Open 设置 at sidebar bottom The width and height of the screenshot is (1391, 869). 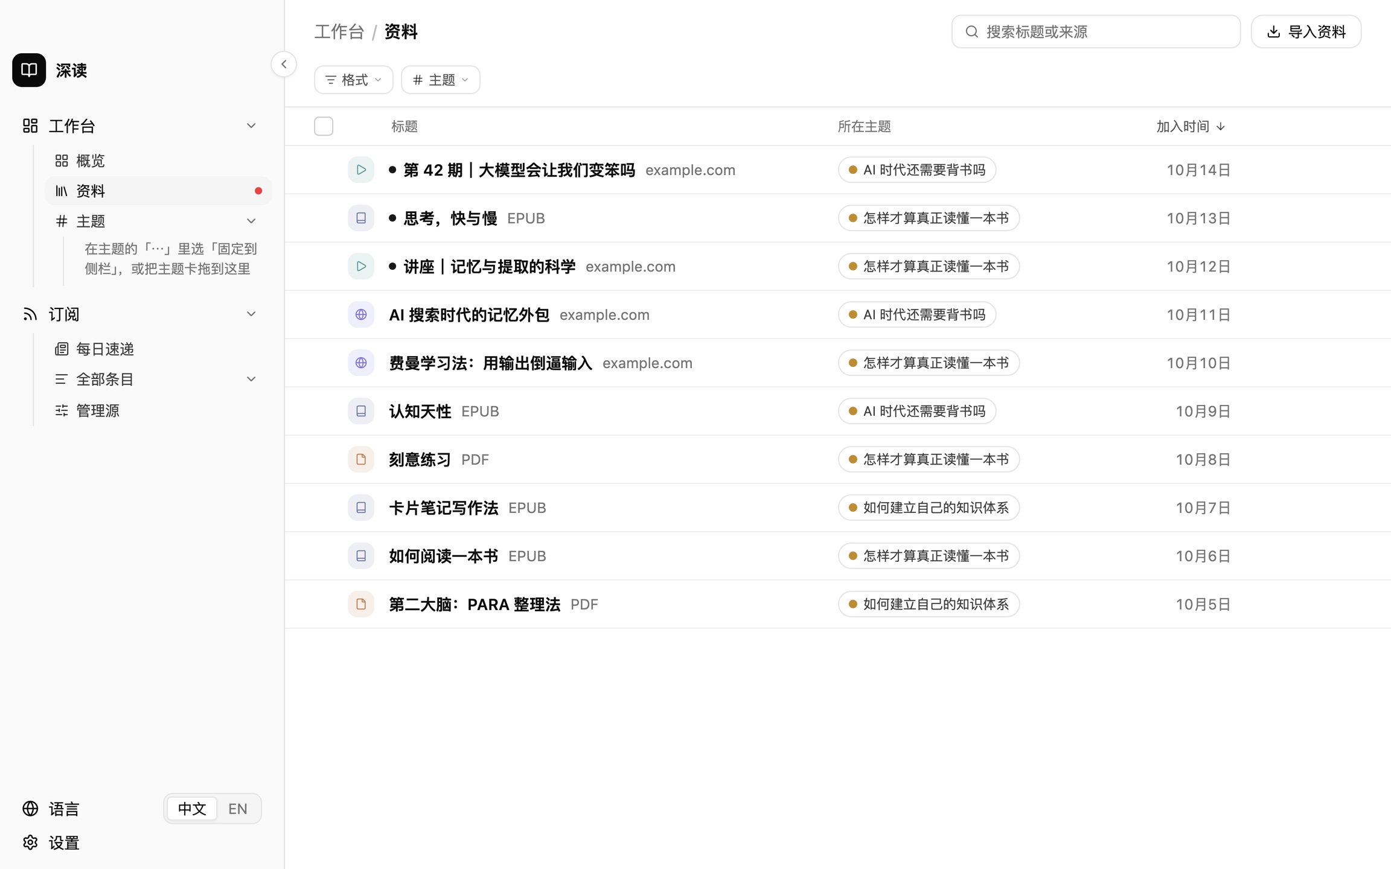point(142,842)
